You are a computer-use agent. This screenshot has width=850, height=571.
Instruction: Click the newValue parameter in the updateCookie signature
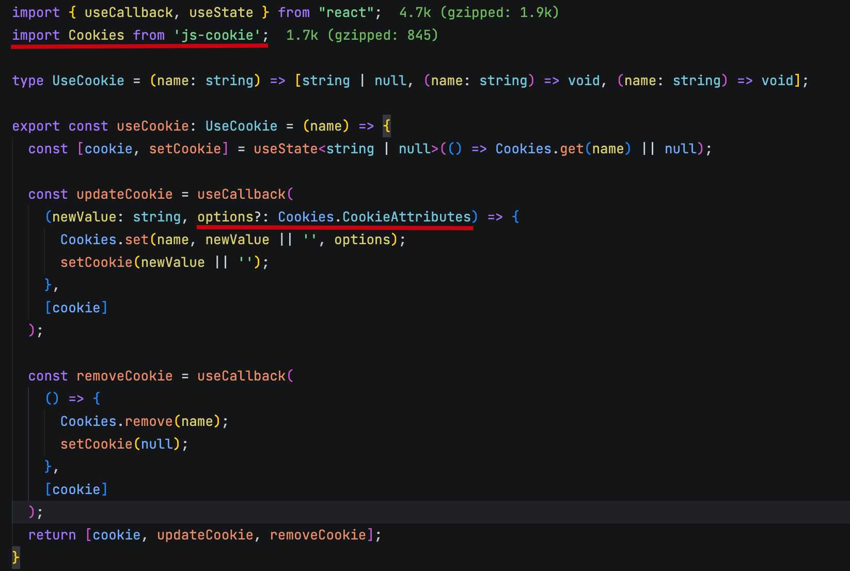pyautogui.click(x=84, y=217)
